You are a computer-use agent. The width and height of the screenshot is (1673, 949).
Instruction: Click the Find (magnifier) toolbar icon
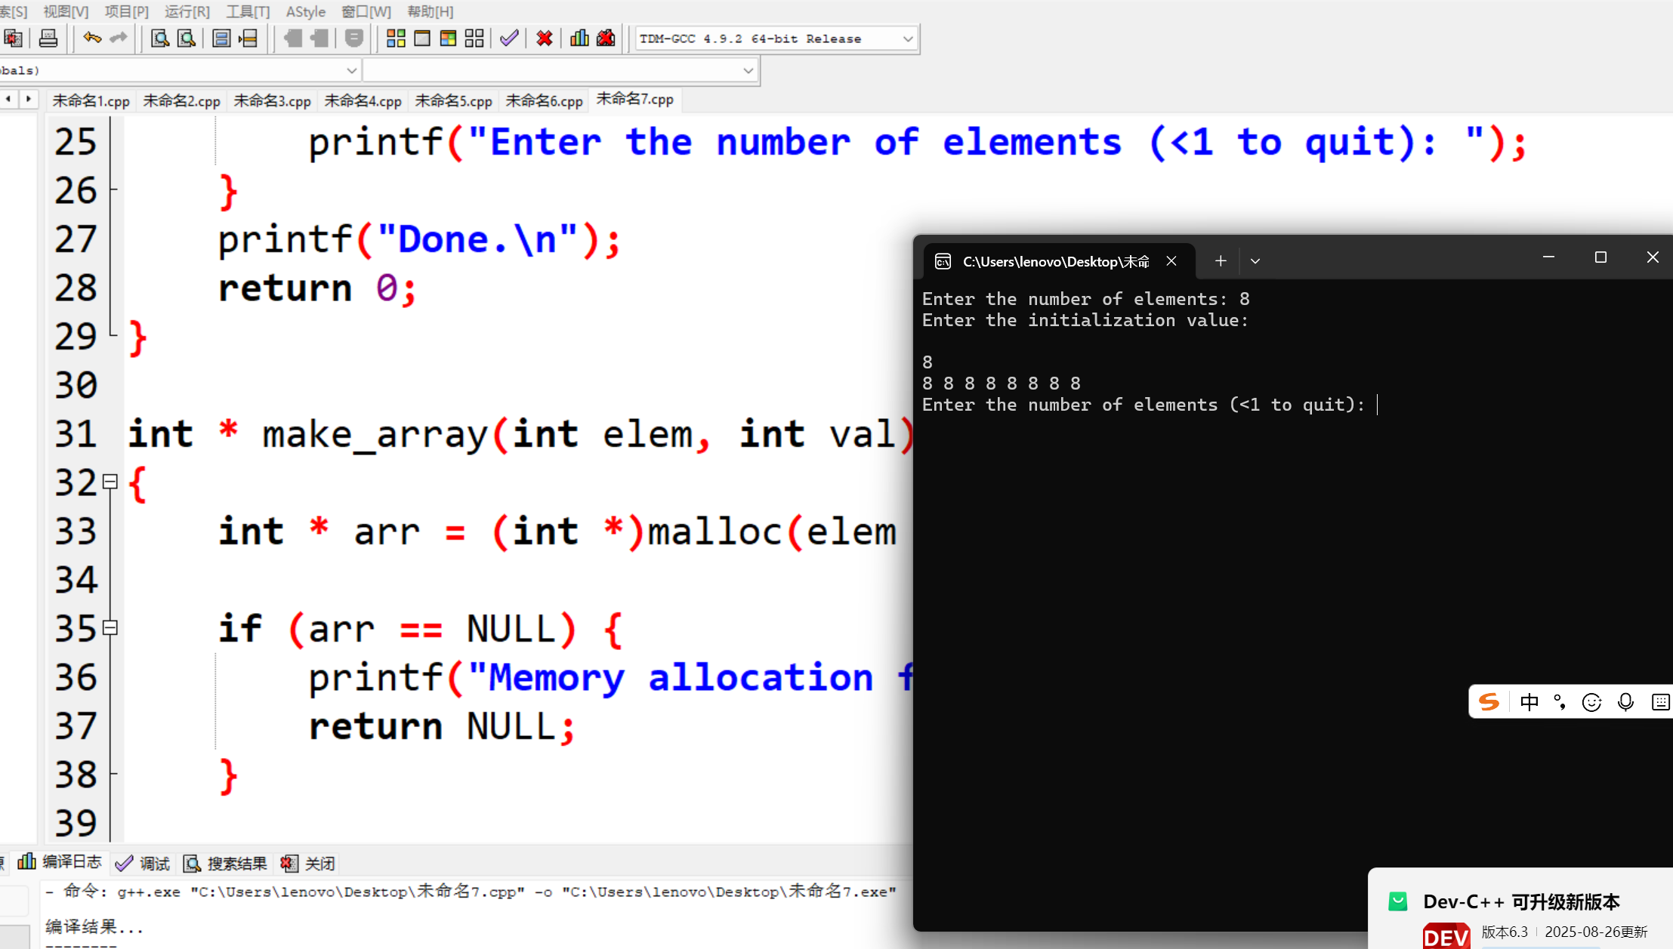click(x=159, y=39)
